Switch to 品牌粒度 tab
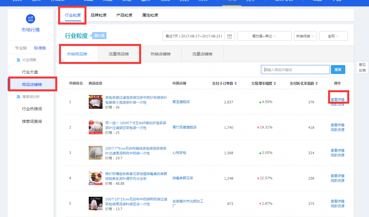The height and width of the screenshot is (217, 369). (x=98, y=15)
